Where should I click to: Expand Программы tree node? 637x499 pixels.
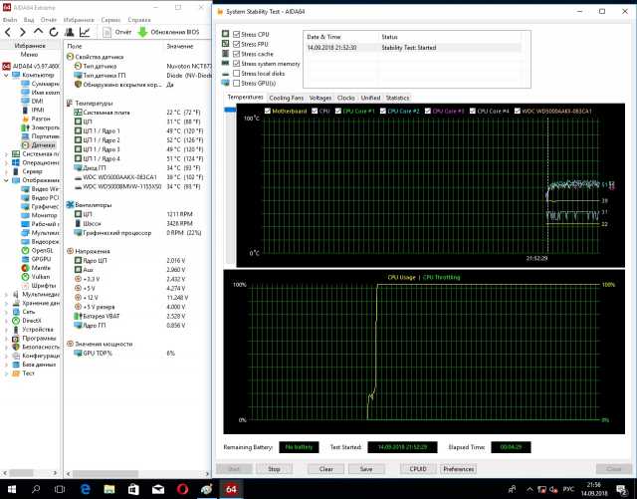pyautogui.click(x=6, y=339)
